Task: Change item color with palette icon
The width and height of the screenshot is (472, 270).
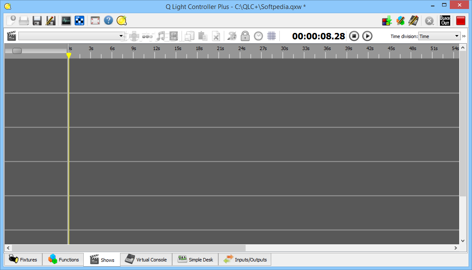Action: [x=232, y=36]
